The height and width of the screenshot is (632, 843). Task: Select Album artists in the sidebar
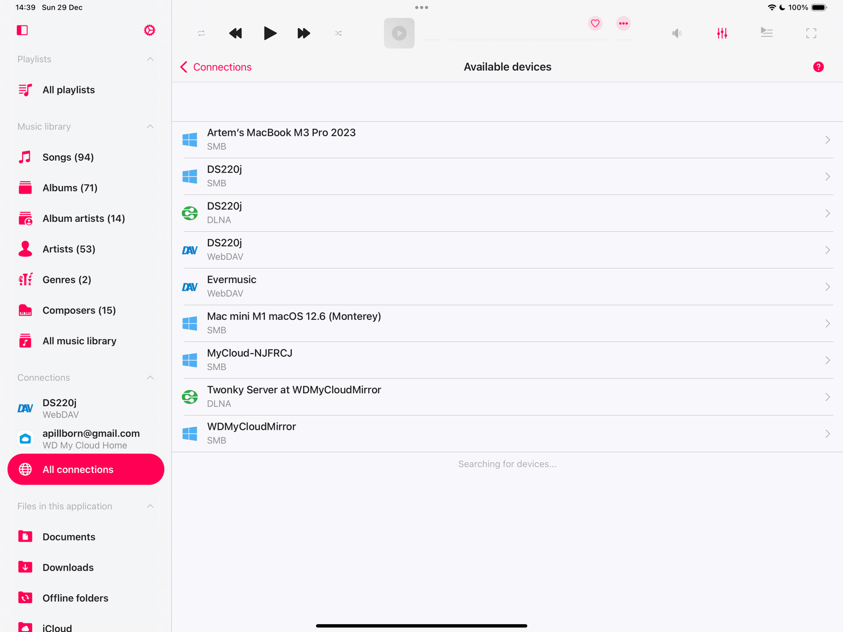[x=83, y=218]
